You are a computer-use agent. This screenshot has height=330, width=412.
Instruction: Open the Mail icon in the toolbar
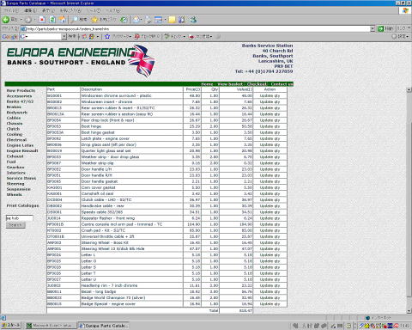(136, 20)
